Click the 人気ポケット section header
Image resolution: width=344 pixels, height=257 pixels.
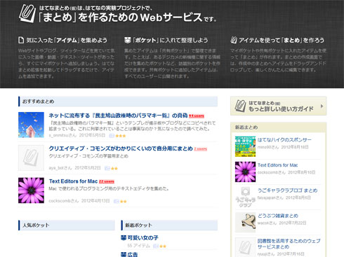click(67, 225)
